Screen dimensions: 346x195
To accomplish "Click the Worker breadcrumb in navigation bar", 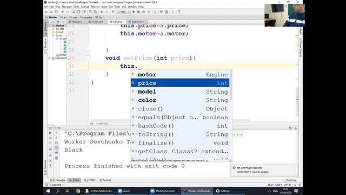I will 52,17.
